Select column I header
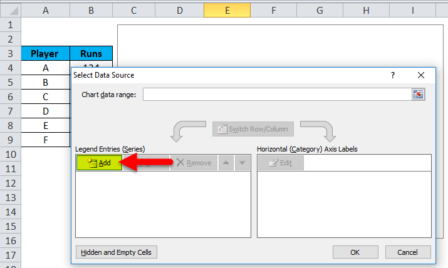Viewport: 448px width, 268px height. pos(412,11)
